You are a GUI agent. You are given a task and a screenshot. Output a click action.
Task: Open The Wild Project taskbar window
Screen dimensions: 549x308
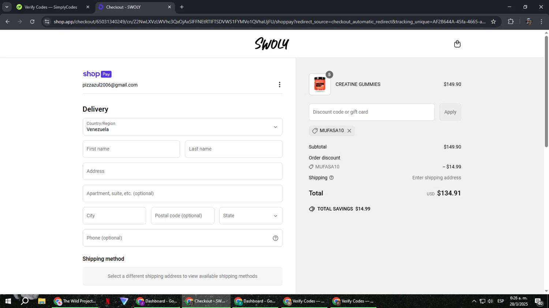pos(75,301)
